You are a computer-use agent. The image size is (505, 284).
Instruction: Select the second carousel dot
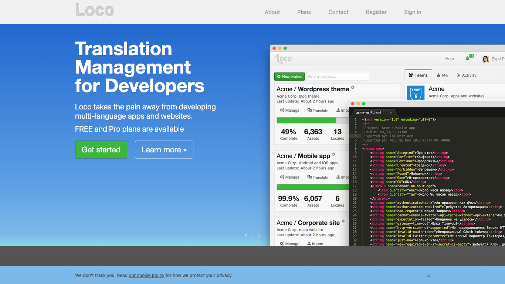[253, 236]
